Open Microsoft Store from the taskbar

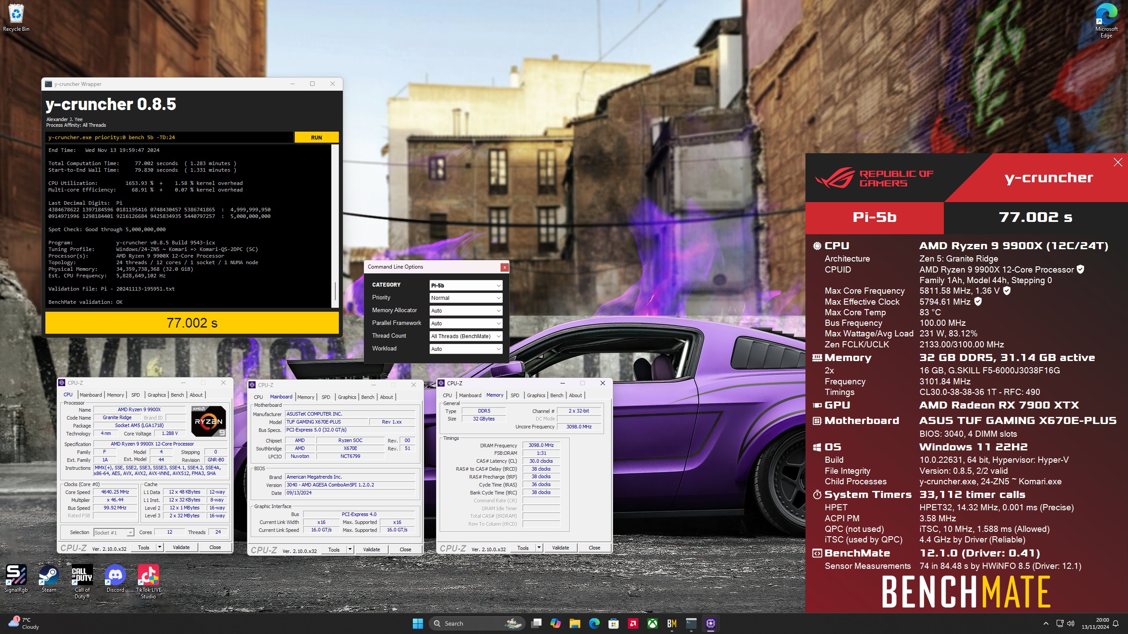pyautogui.click(x=613, y=623)
